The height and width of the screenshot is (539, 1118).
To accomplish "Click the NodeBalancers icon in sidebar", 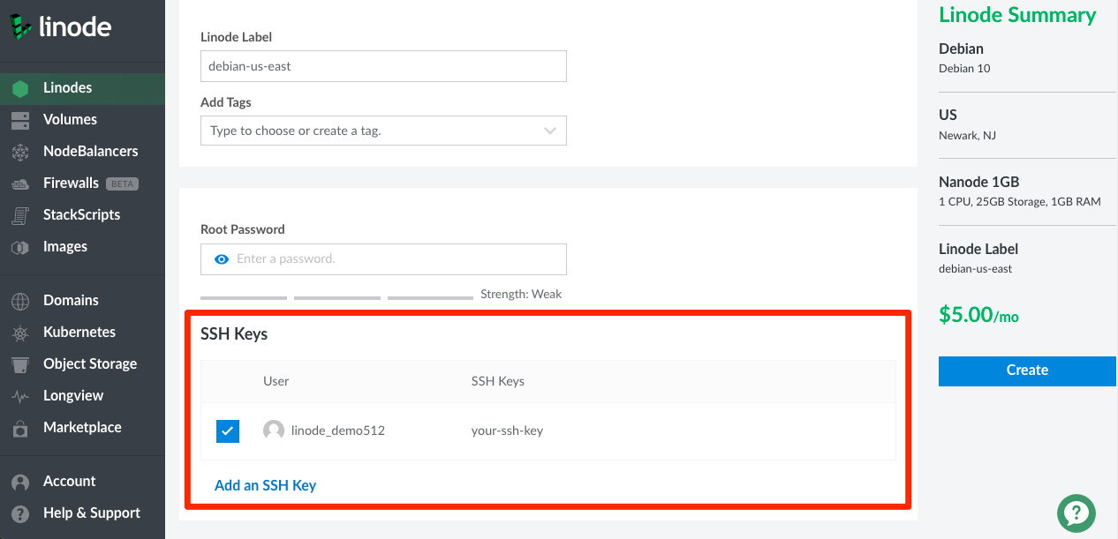I will pos(20,152).
